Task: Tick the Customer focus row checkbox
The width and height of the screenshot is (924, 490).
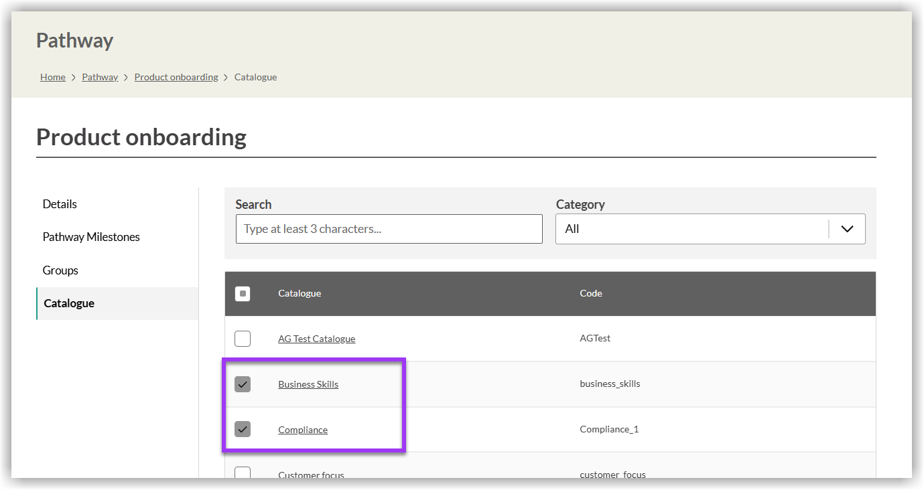Action: tap(243, 473)
